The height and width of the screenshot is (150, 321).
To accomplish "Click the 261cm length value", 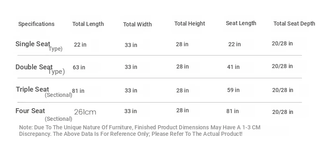I will [x=85, y=112].
